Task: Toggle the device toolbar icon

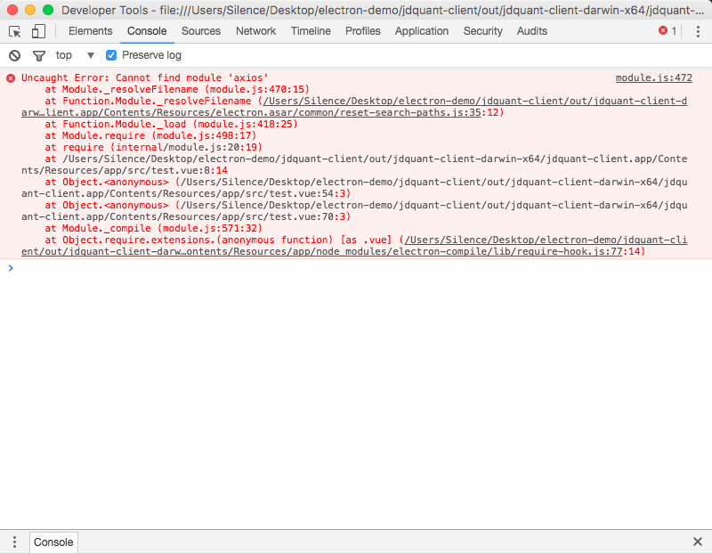Action: point(38,31)
